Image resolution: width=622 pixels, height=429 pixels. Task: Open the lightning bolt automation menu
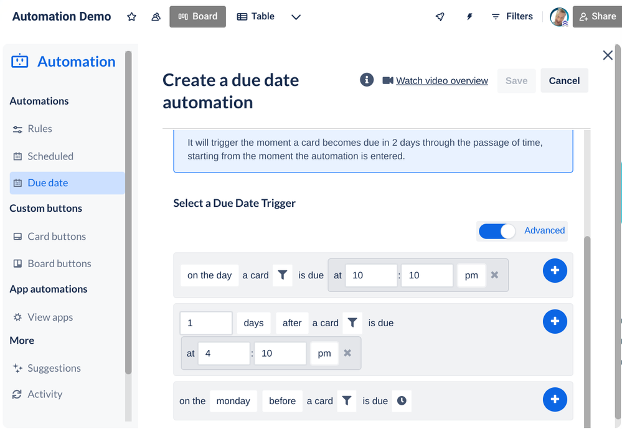(469, 17)
